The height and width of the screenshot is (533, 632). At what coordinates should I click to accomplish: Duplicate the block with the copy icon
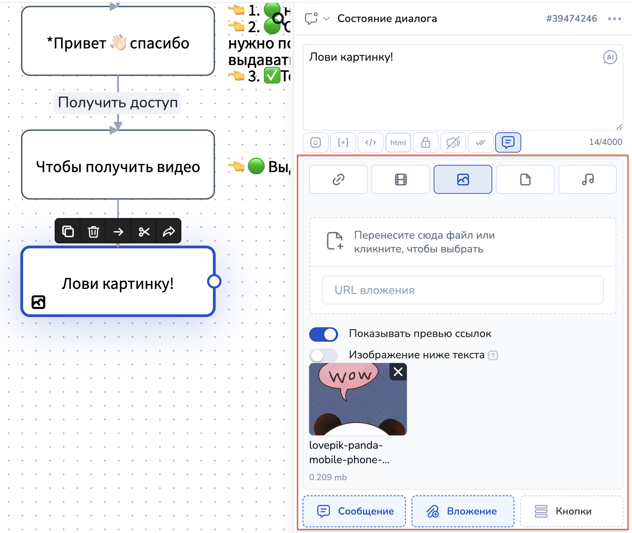point(68,231)
